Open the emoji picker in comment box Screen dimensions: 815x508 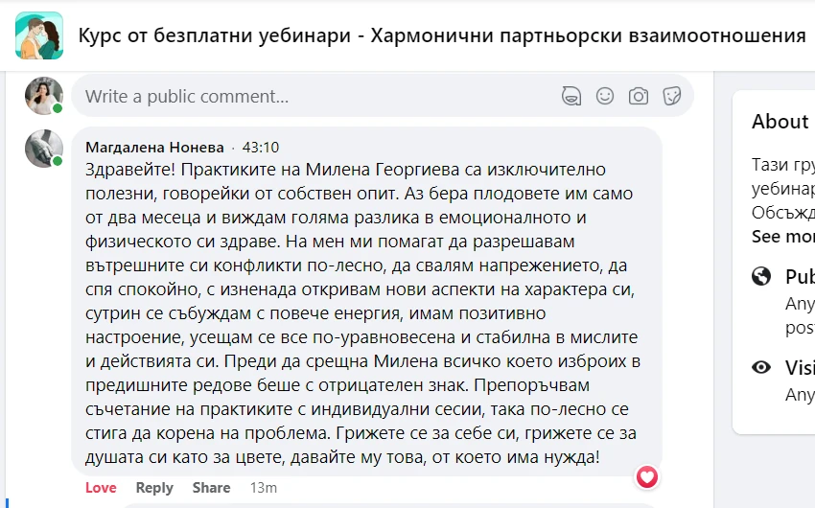tap(605, 96)
